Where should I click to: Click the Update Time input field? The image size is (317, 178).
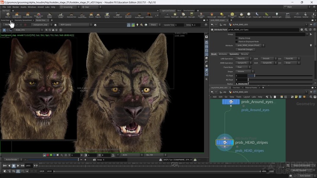(x=179, y=25)
